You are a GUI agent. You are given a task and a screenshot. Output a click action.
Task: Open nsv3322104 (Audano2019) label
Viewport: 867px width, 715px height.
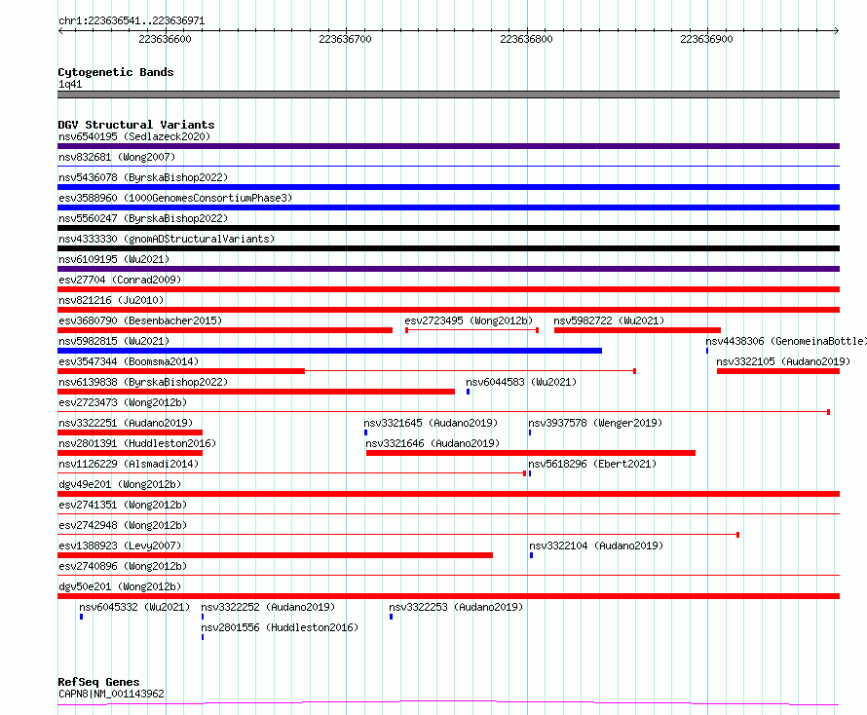[x=596, y=546]
